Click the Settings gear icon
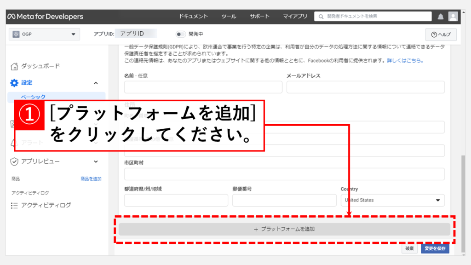 (x=14, y=83)
